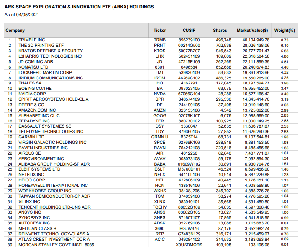Click weight value 0.04 in last row
Image resolution: width=305 pixels, height=250 pixels.
point(284,245)
